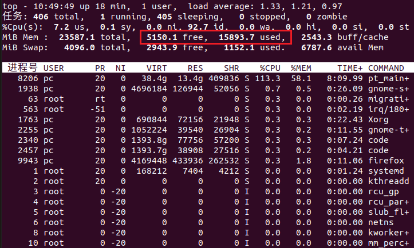Click the 5150.1 free memory value
Screen dimensions: 414x248
click(x=161, y=37)
